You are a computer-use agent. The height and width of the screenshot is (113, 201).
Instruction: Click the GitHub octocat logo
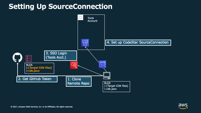point(17,57)
